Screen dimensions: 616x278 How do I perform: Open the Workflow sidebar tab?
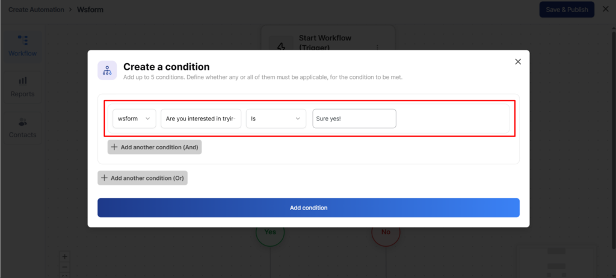[22, 46]
